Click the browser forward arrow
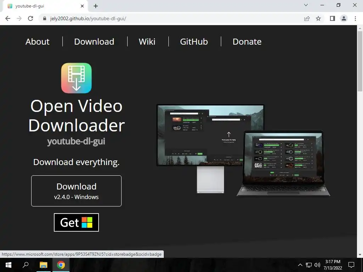The image size is (363, 272). point(19,18)
